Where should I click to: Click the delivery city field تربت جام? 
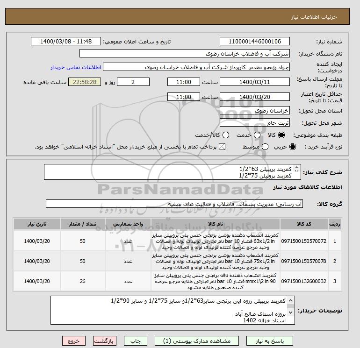[x=255, y=122]
